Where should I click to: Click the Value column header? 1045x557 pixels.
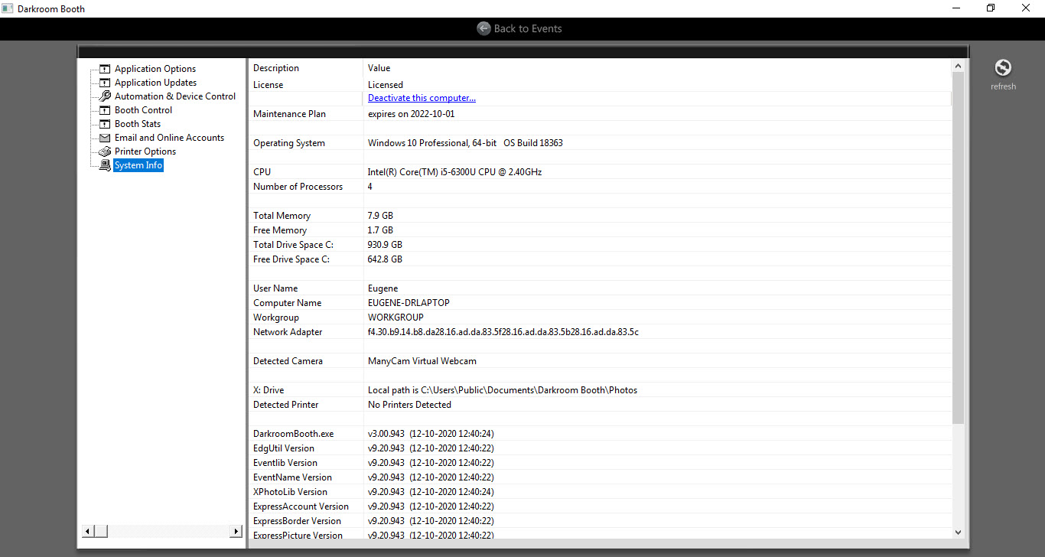[379, 68]
